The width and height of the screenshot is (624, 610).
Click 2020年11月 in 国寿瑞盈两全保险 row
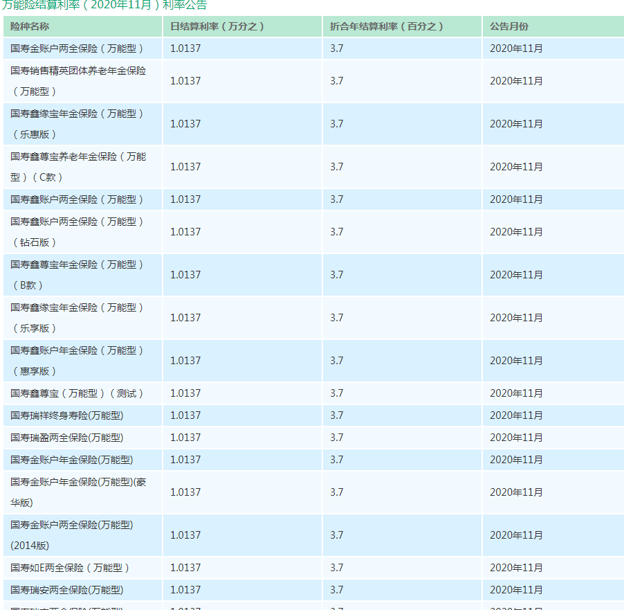click(516, 438)
